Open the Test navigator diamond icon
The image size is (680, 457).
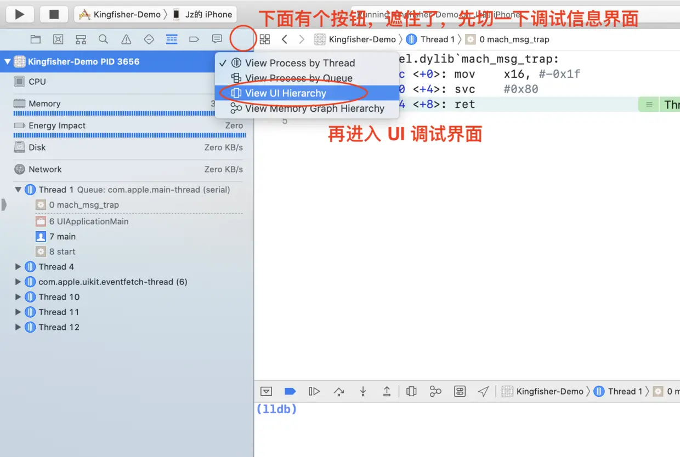click(x=149, y=39)
